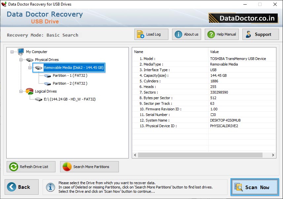Screen dimensions: 283x199
Task: Select Partition - 2 (FAT32)
Action: coord(70,83)
